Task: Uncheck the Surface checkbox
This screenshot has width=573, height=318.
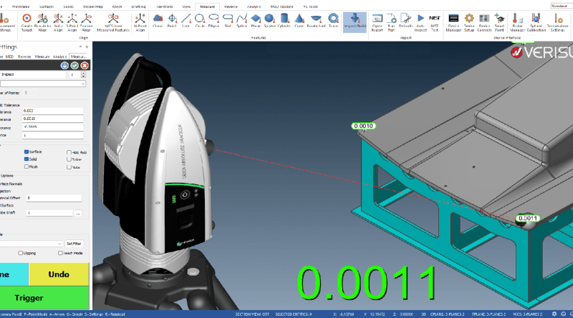Action: (27, 151)
